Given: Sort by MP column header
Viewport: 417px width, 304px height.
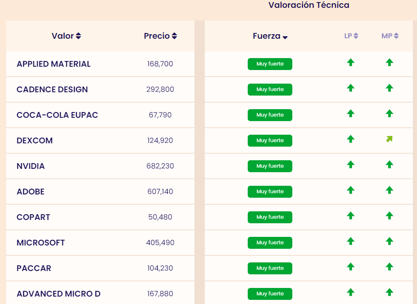Looking at the screenshot, I should point(390,36).
